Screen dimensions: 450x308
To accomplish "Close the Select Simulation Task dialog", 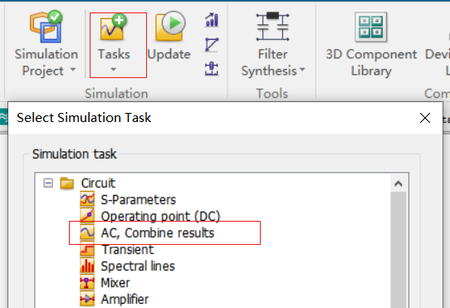I will pyautogui.click(x=425, y=118).
